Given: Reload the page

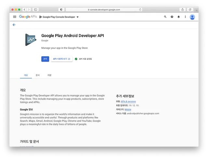Looking at the screenshot, I should 140,9.
